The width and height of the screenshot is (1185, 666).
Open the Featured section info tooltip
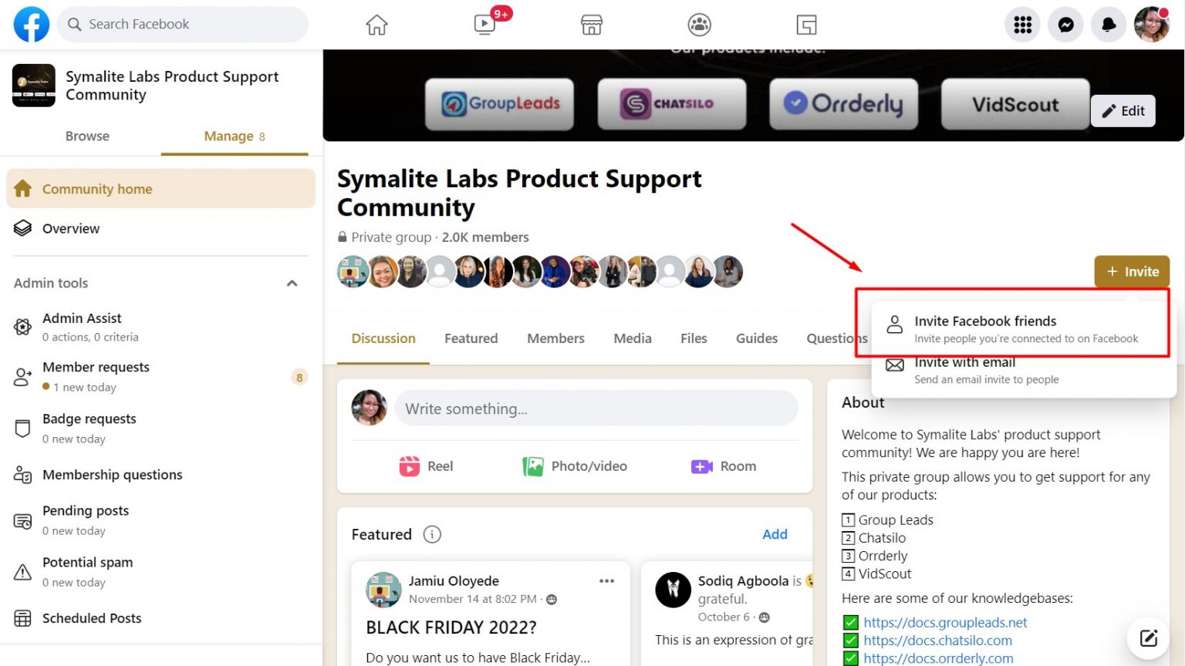coord(432,534)
